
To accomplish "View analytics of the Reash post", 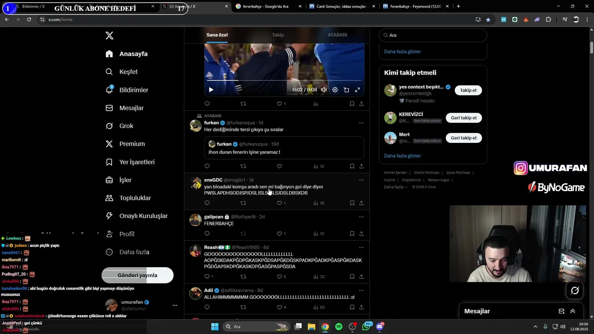I will [319, 276].
